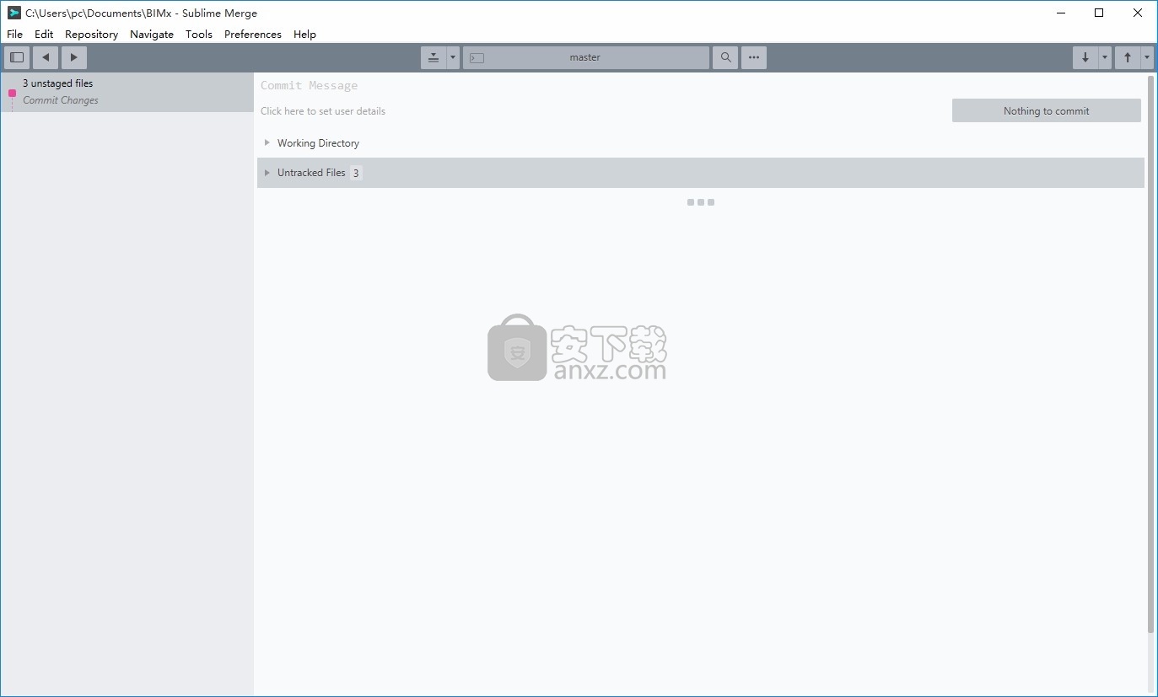Maximize the Sublime Merge window
Viewport: 1158px width, 697px height.
pos(1099,13)
